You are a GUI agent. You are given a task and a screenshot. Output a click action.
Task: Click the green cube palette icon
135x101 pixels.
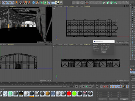click(112, 3)
